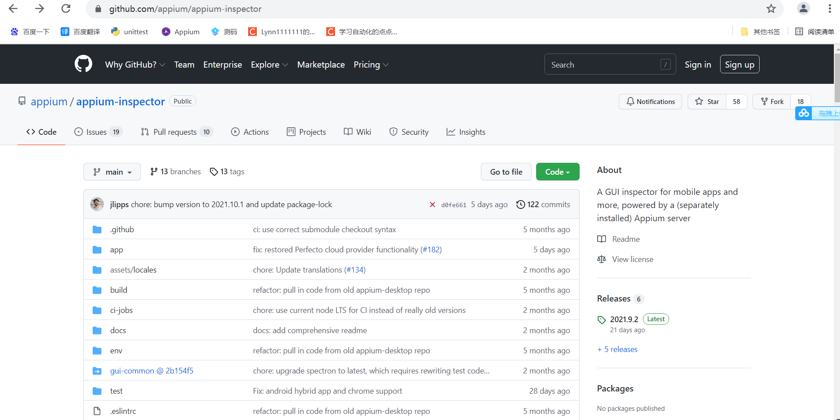Click the padlock icon in the address bar

pyautogui.click(x=98, y=9)
